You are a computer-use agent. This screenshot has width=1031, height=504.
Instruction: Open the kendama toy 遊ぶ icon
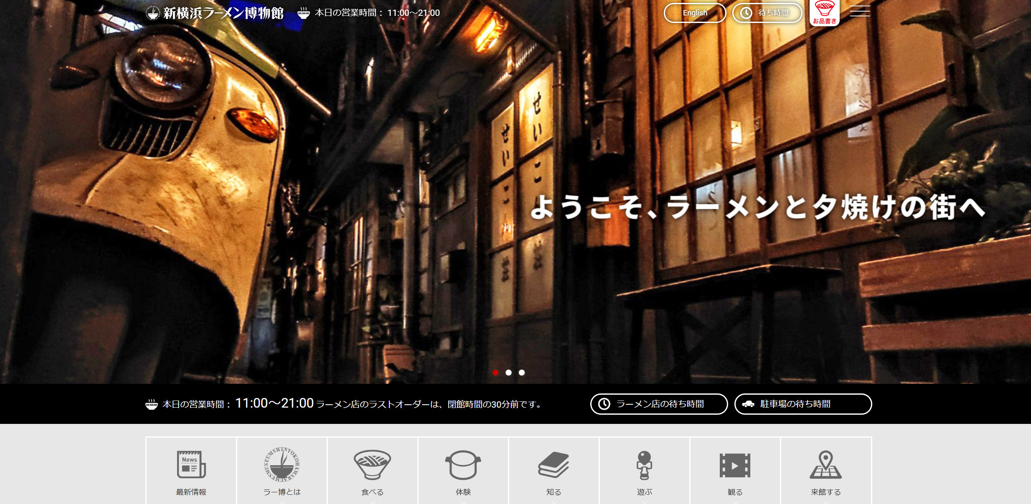(644, 464)
